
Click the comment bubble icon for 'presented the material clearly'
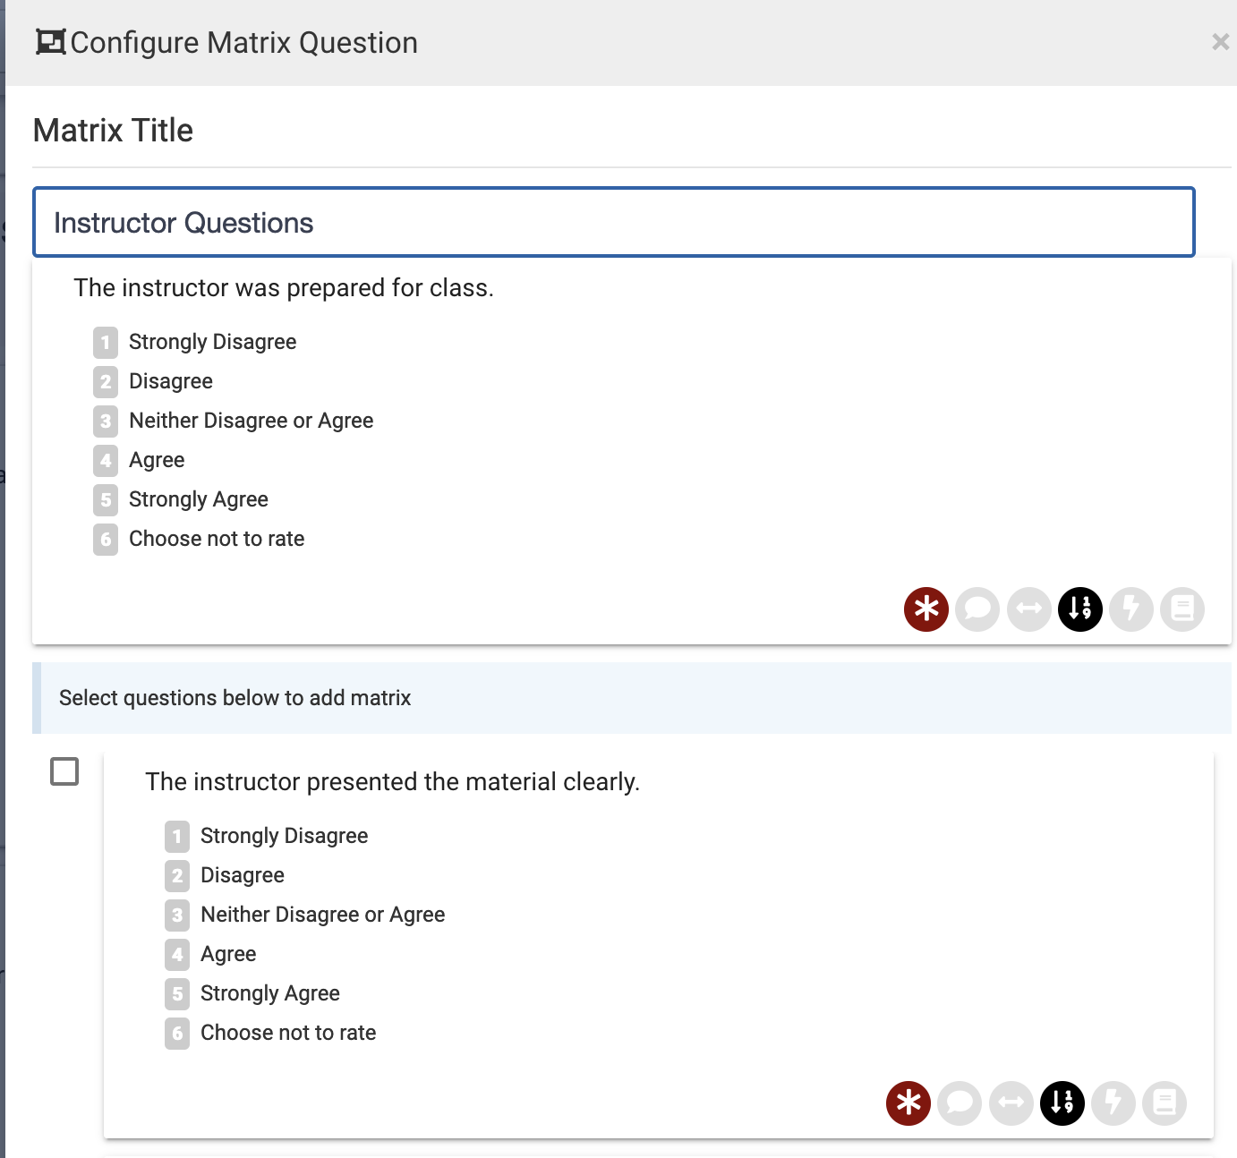click(960, 1103)
